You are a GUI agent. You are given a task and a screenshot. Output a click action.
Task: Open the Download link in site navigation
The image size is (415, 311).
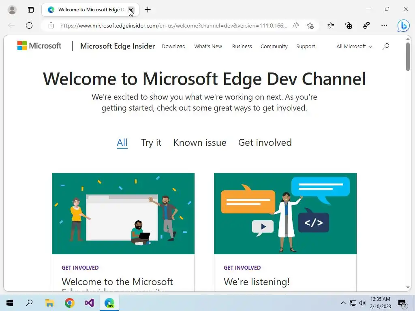pyautogui.click(x=173, y=47)
